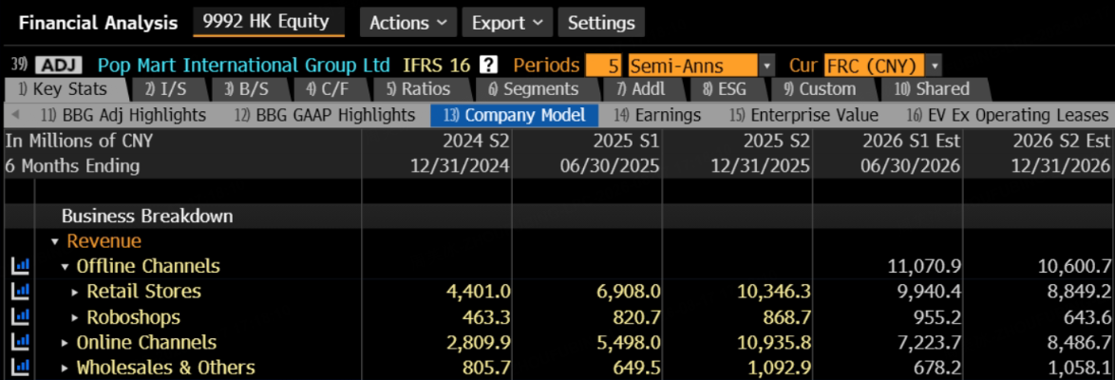Open chart icon for Retail Stores row
Viewport: 1115px width, 380px height.
point(19,292)
